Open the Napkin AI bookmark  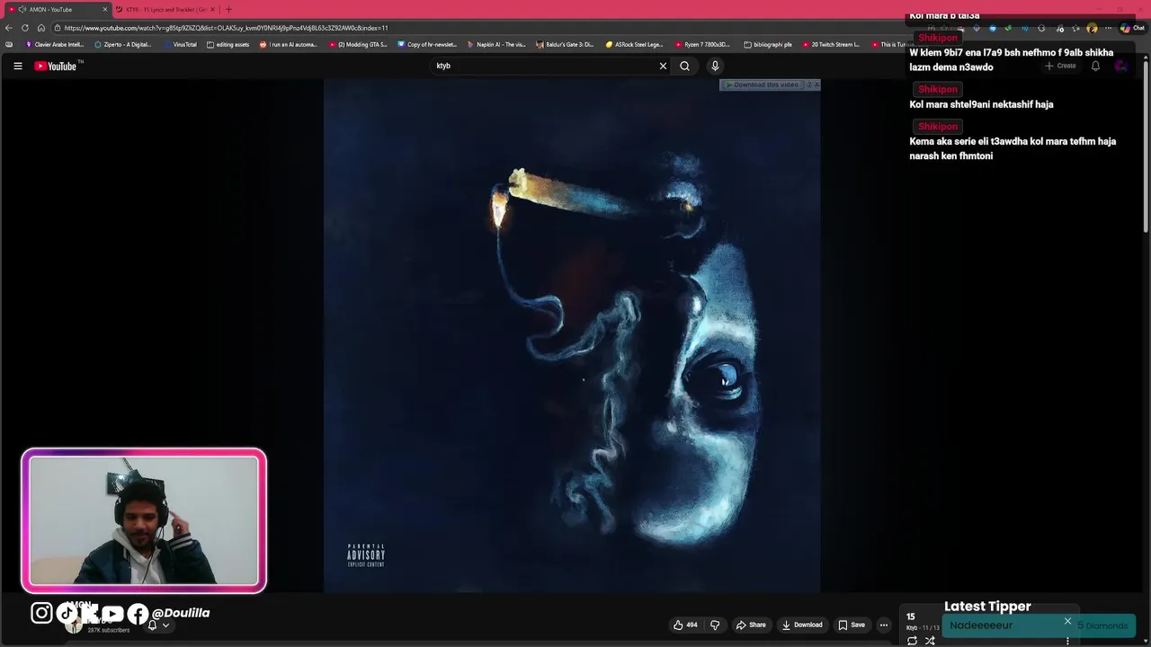click(x=497, y=44)
